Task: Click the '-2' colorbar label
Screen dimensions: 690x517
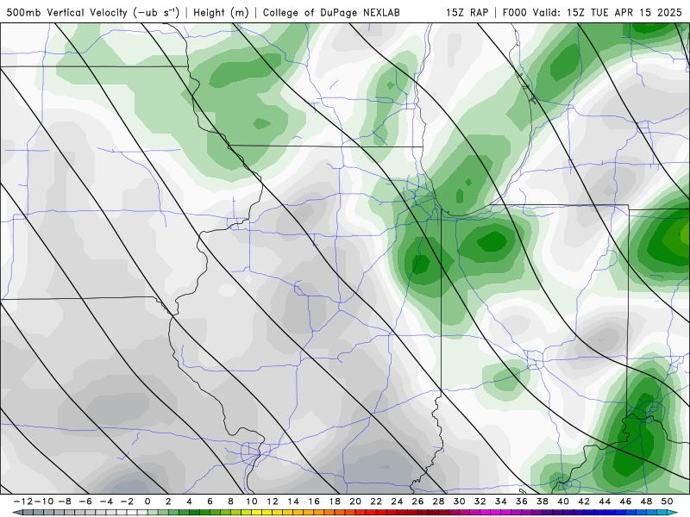Action: click(x=127, y=501)
